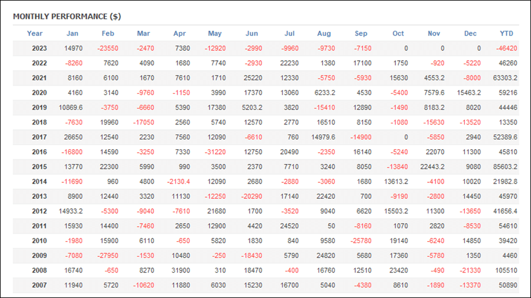Viewport: 531px width, 298px height.
Task: Click the Jun column header
Action: point(251,33)
